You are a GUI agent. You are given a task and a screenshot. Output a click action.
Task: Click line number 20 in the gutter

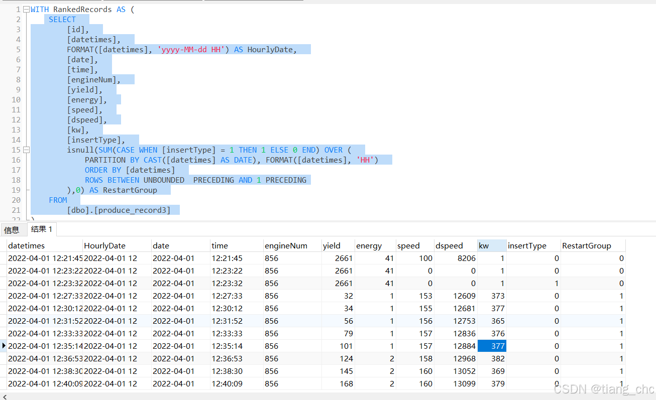[16, 200]
